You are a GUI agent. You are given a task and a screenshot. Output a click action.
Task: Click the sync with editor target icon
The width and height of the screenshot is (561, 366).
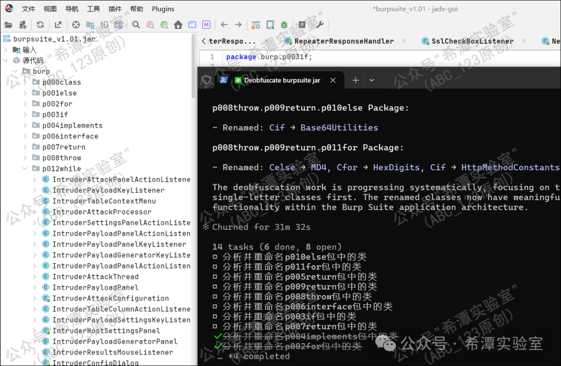[76, 25]
